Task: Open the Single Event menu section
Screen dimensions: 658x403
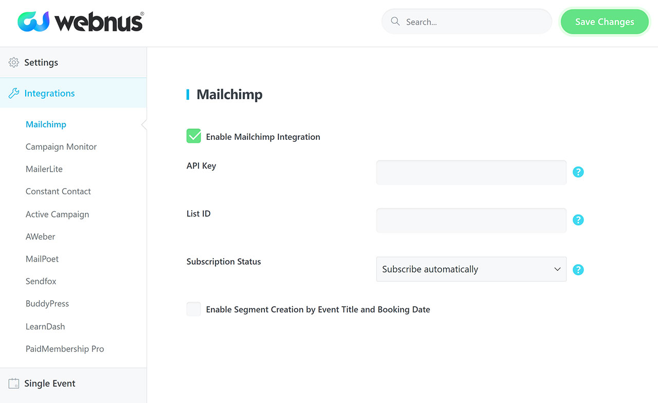Action: [x=73, y=383]
